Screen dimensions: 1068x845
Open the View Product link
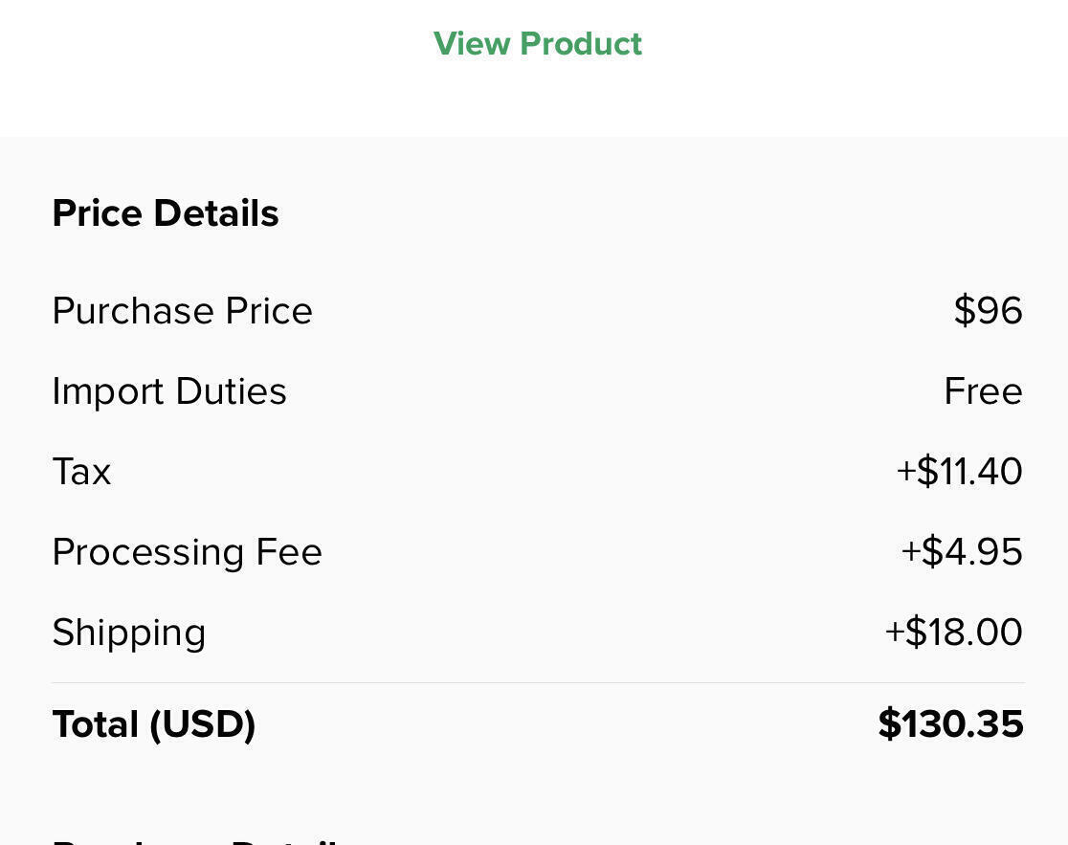537,44
